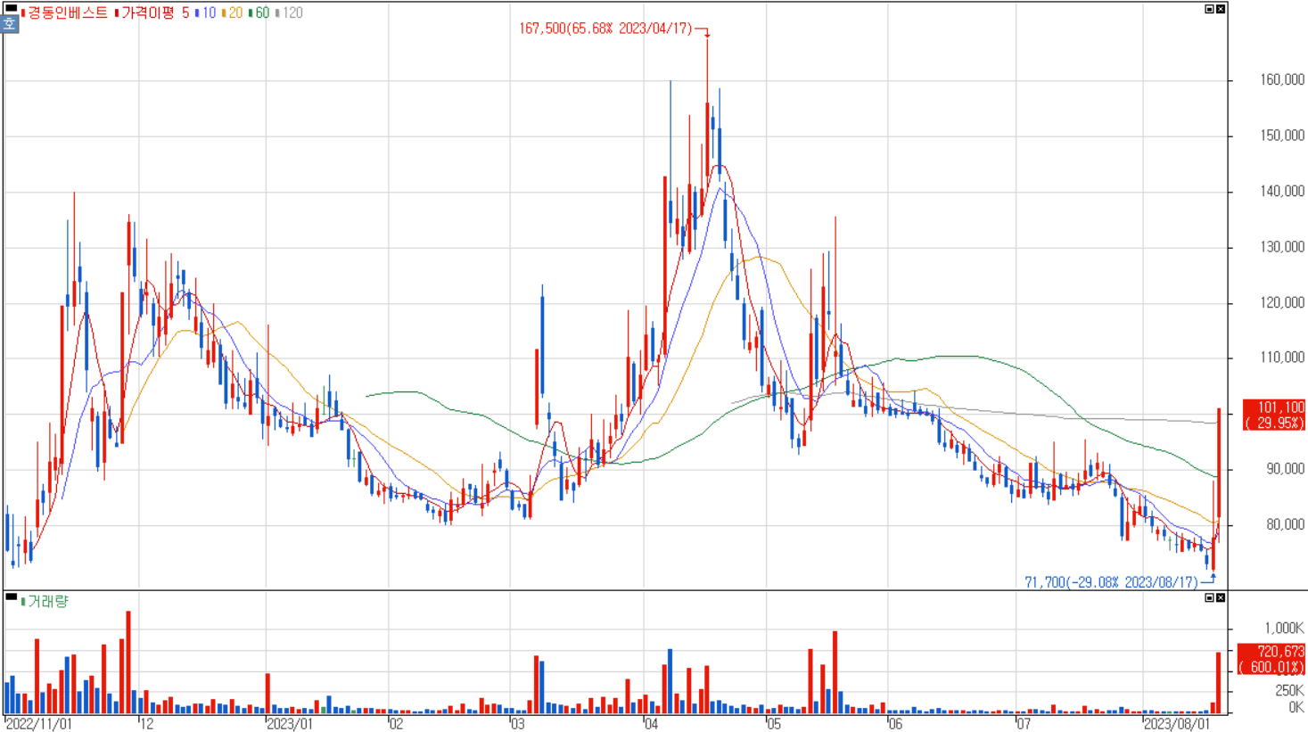The width and height of the screenshot is (1308, 732).
Task: Click the black handle icon of price chart panel
Action: tap(11, 8)
